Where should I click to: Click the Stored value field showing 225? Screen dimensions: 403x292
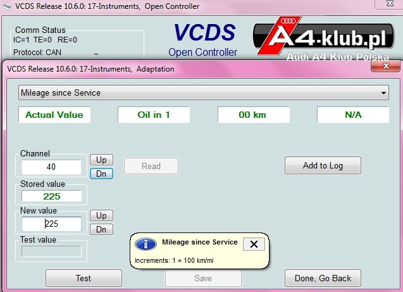[x=51, y=196]
